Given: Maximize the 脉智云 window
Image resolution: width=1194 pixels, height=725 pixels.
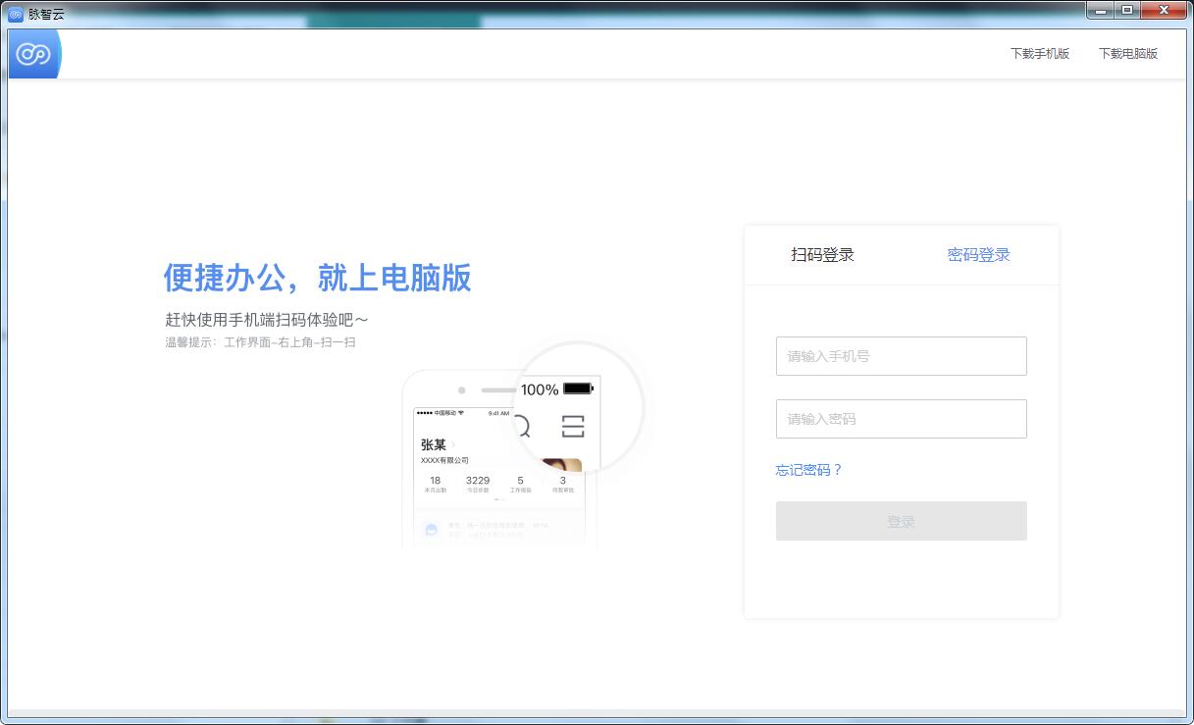Looking at the screenshot, I should 1127,11.
